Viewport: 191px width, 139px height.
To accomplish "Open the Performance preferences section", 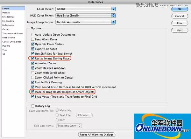I will point(8,25).
